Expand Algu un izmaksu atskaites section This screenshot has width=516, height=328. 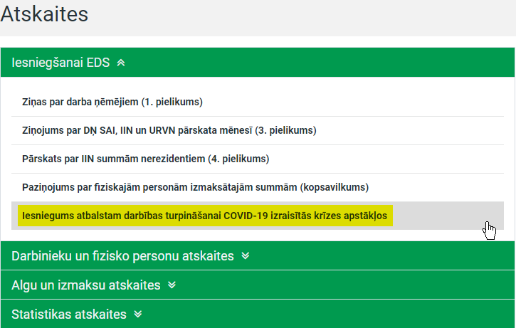pos(258,285)
